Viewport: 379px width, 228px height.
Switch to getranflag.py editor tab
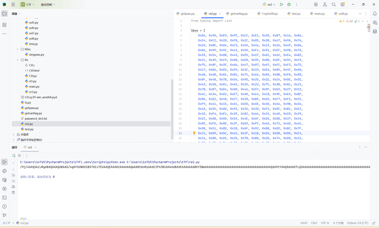(237, 14)
